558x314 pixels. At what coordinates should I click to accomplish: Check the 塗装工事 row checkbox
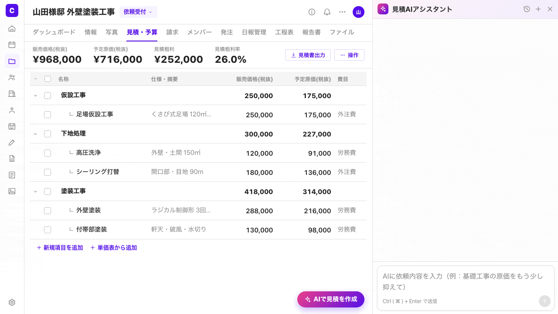[48, 191]
